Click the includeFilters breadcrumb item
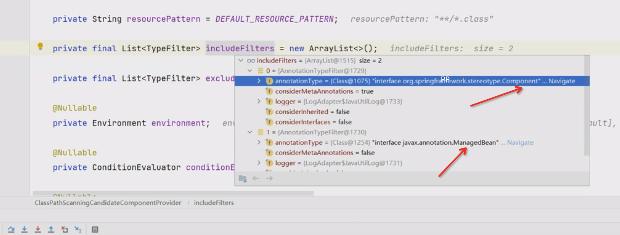The height and width of the screenshot is (235, 620). click(214, 203)
